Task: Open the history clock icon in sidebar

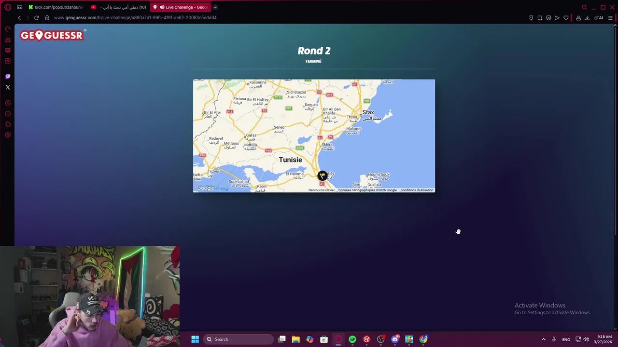Action: point(8,114)
